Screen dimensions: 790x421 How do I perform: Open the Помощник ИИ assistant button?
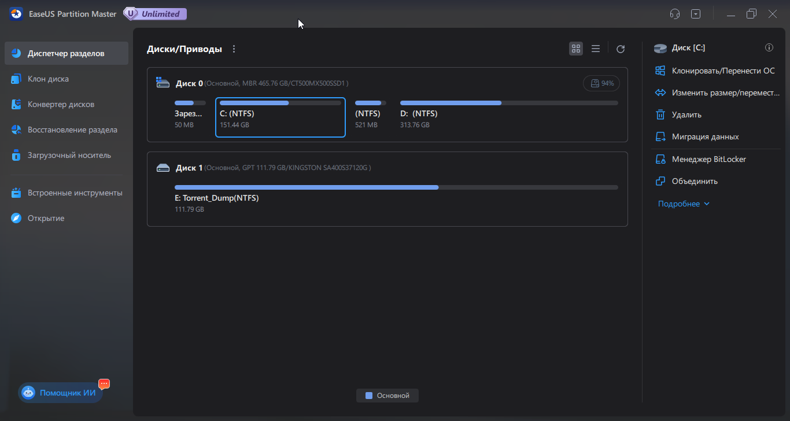tap(60, 393)
